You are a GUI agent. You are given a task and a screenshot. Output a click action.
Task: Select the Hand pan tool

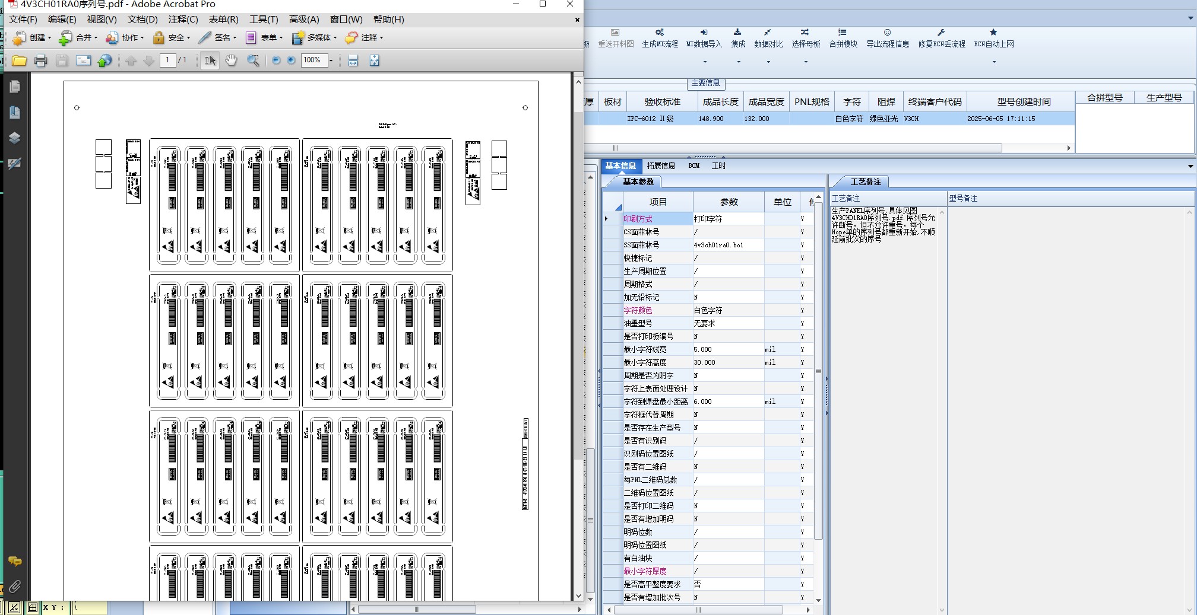(231, 60)
